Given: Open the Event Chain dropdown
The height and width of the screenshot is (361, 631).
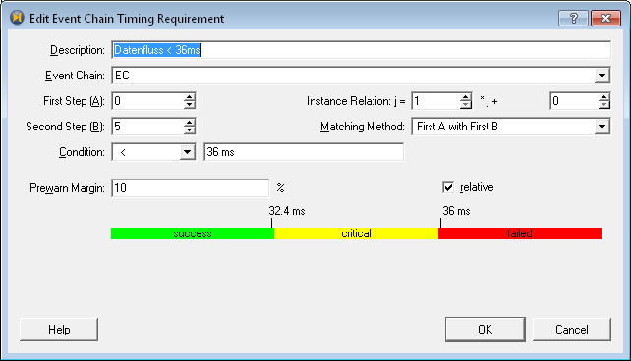Looking at the screenshot, I should coord(602,76).
